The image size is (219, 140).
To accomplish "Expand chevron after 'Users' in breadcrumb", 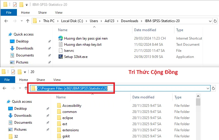I will pos(101,21).
